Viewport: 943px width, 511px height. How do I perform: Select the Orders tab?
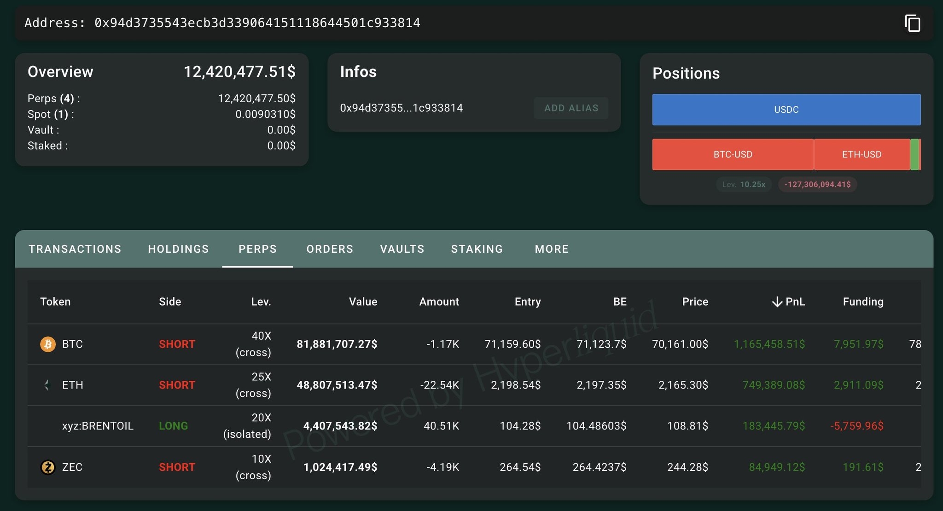pos(330,249)
